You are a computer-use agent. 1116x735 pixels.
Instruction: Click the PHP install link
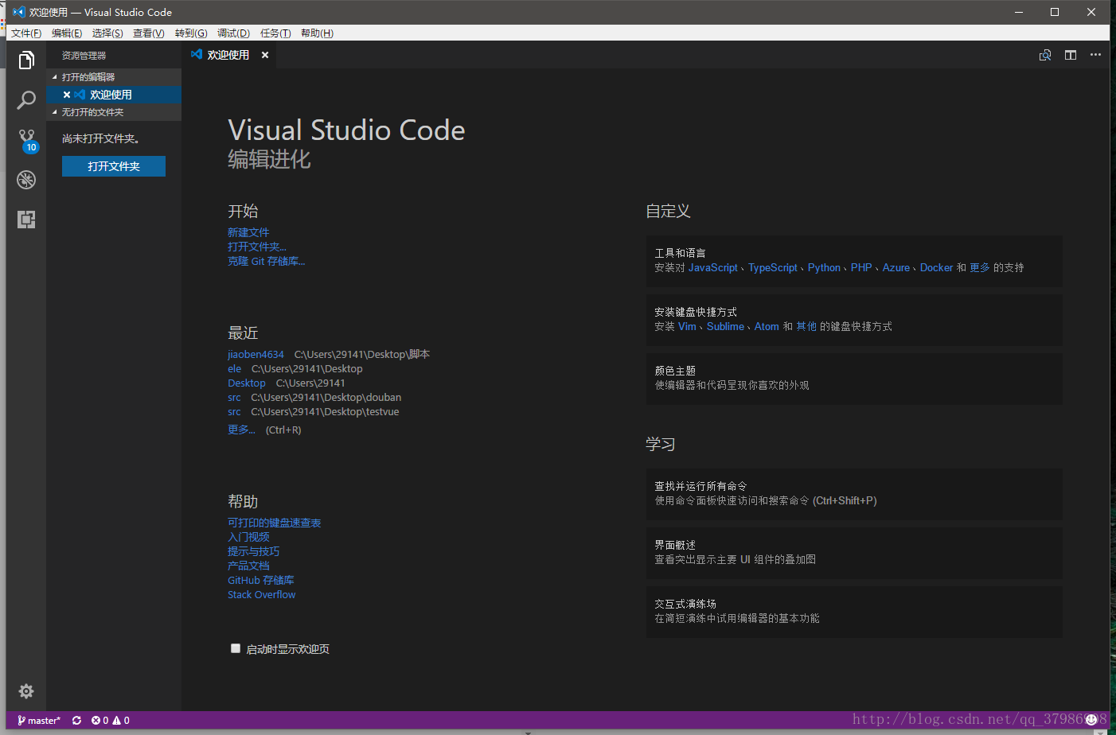click(x=861, y=267)
